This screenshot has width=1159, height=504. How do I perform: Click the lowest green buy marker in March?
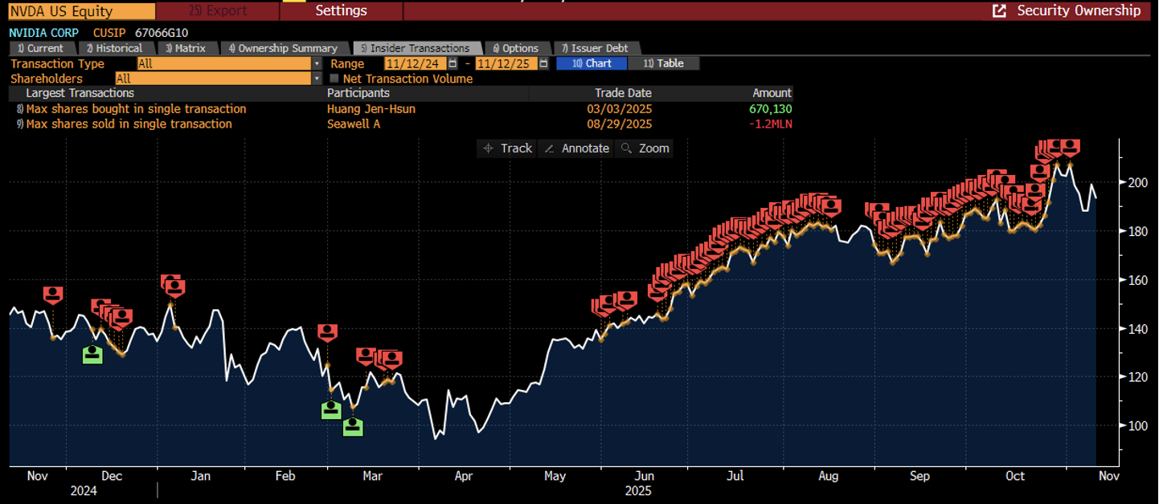pos(353,427)
